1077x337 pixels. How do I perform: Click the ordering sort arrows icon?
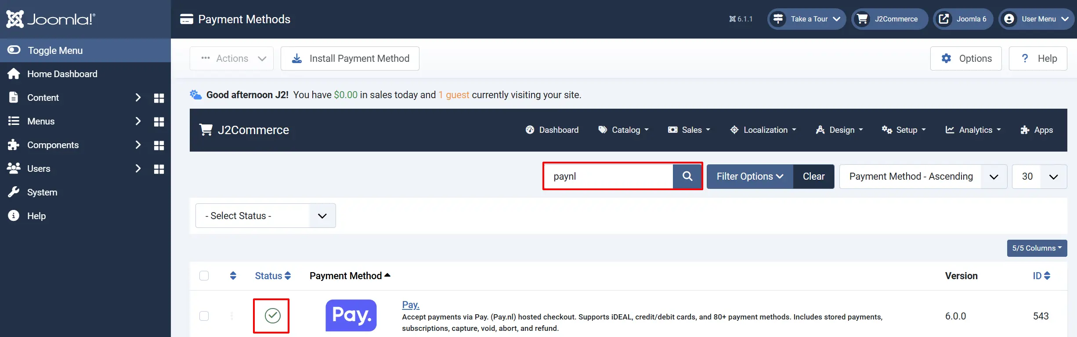[x=233, y=276]
